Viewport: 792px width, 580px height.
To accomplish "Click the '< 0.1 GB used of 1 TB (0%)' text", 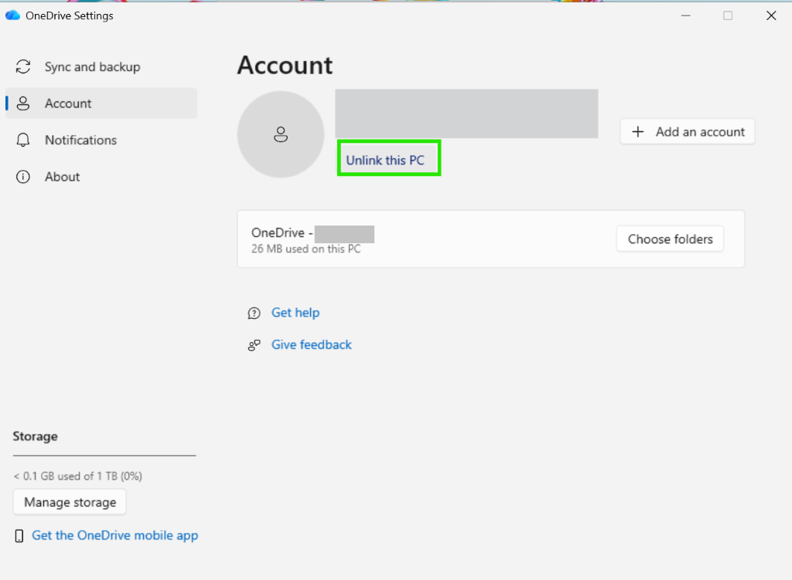I will click(x=78, y=476).
